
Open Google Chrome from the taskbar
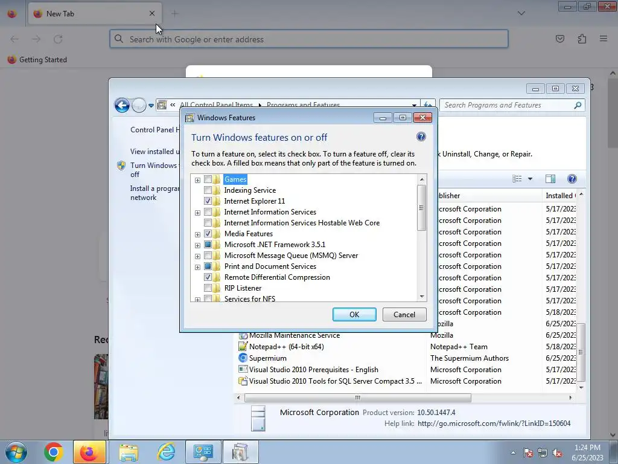pyautogui.click(x=53, y=452)
